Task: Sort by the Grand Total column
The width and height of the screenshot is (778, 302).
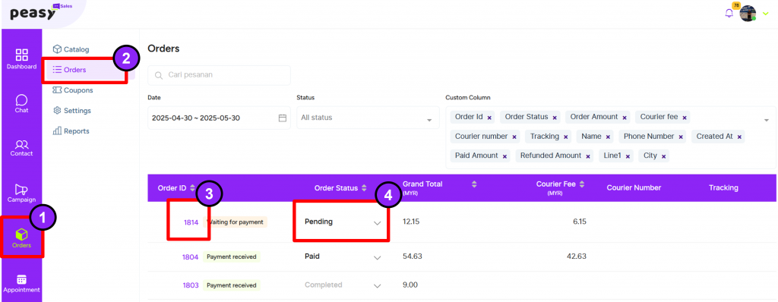Action: pyautogui.click(x=474, y=184)
